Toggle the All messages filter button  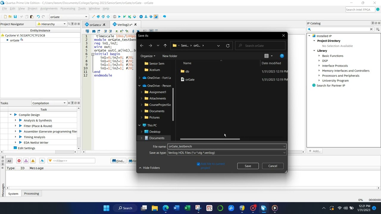click(x=9, y=161)
